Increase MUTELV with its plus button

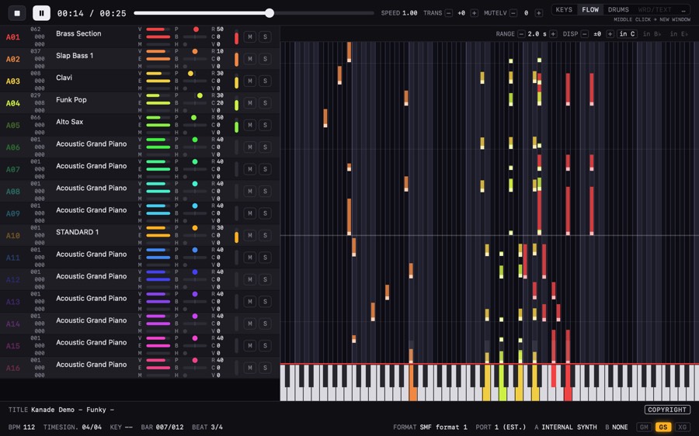539,13
